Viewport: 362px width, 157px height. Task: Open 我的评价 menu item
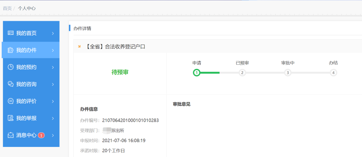click(31, 101)
